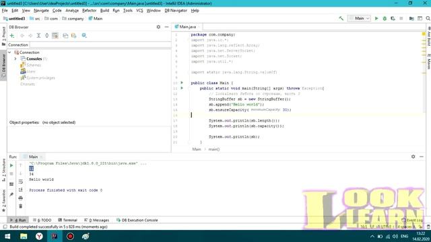Rerun Main using Run panel green arrow

tap(11, 165)
